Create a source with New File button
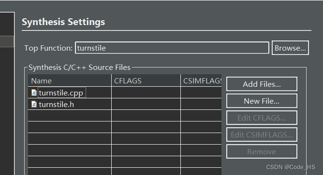This screenshot has height=175, width=323. coord(262,101)
